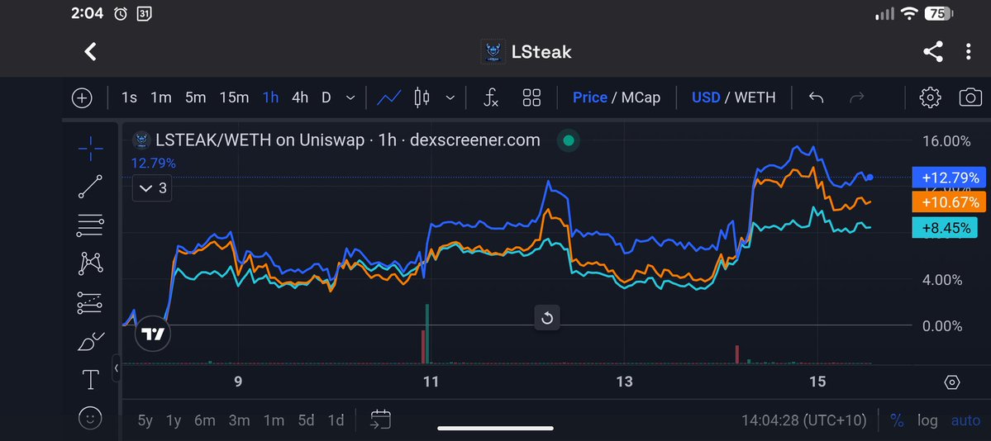Click the date label 9 on time axis
991x441 pixels.
(x=238, y=382)
